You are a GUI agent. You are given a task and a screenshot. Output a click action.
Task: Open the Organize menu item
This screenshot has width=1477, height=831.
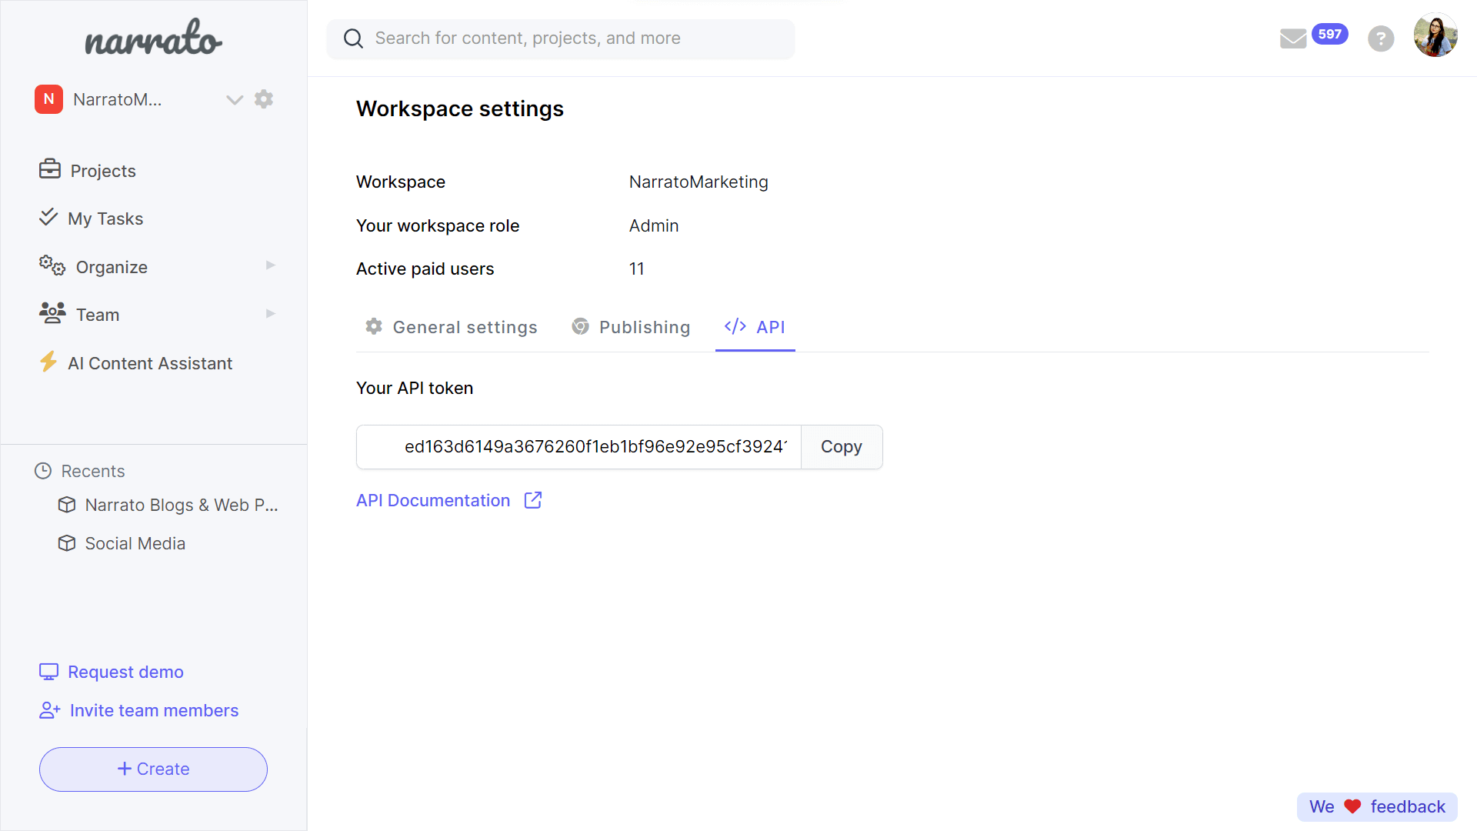coord(112,267)
